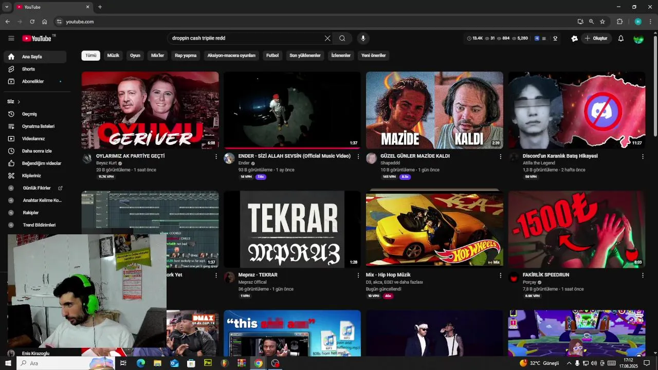Click the Oluştur create button
Screen dimensions: 658x370
(596, 39)
